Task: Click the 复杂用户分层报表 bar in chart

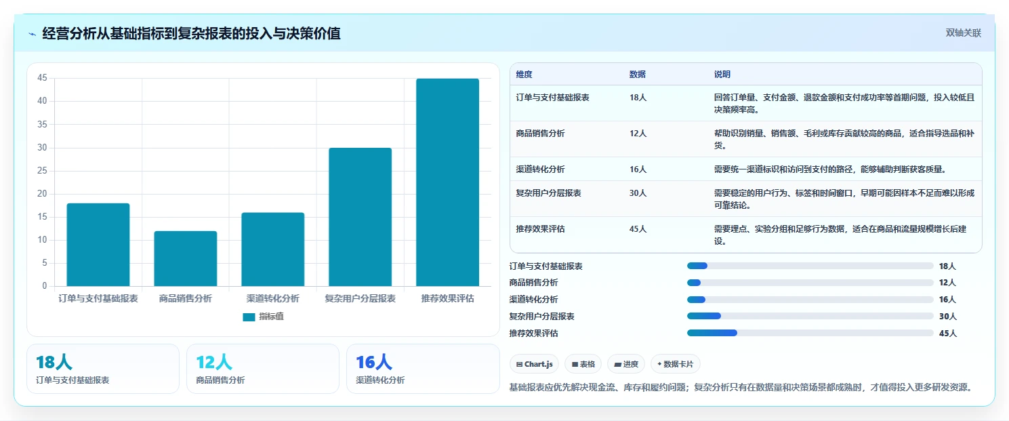Action: click(361, 217)
